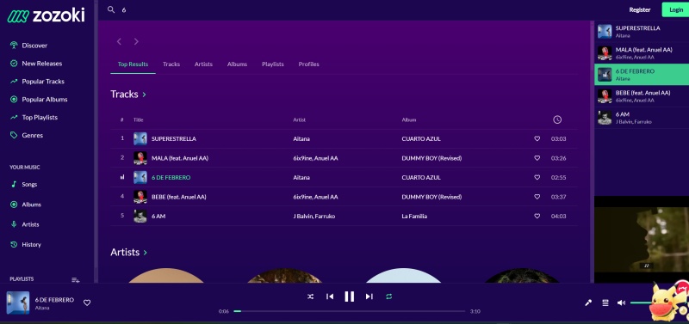
Task: Click the video preview thumbnail
Action: click(x=642, y=240)
